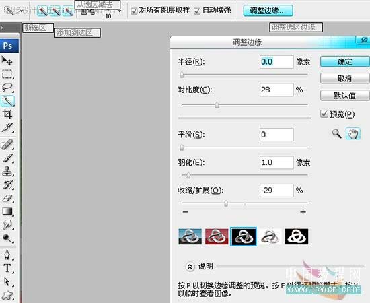
Task: Toggle the 预览(P) checkbox
Action: [x=324, y=114]
